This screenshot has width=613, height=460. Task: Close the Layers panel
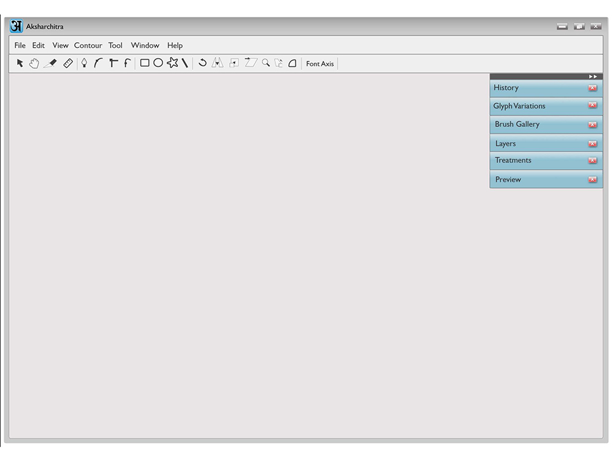[x=593, y=144]
